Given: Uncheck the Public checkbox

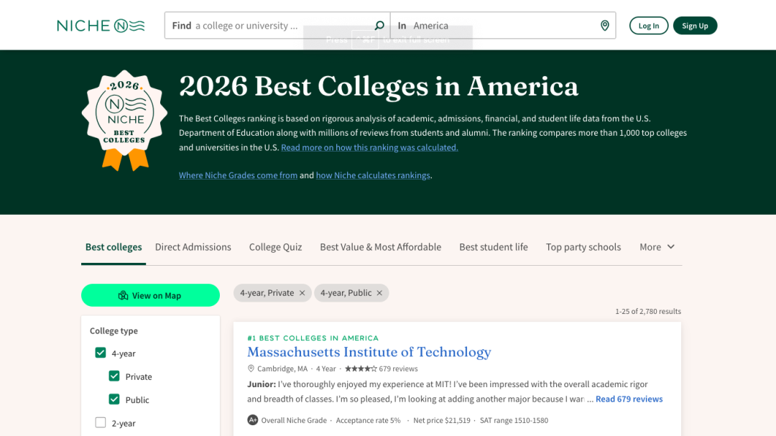Looking at the screenshot, I should coord(114,399).
